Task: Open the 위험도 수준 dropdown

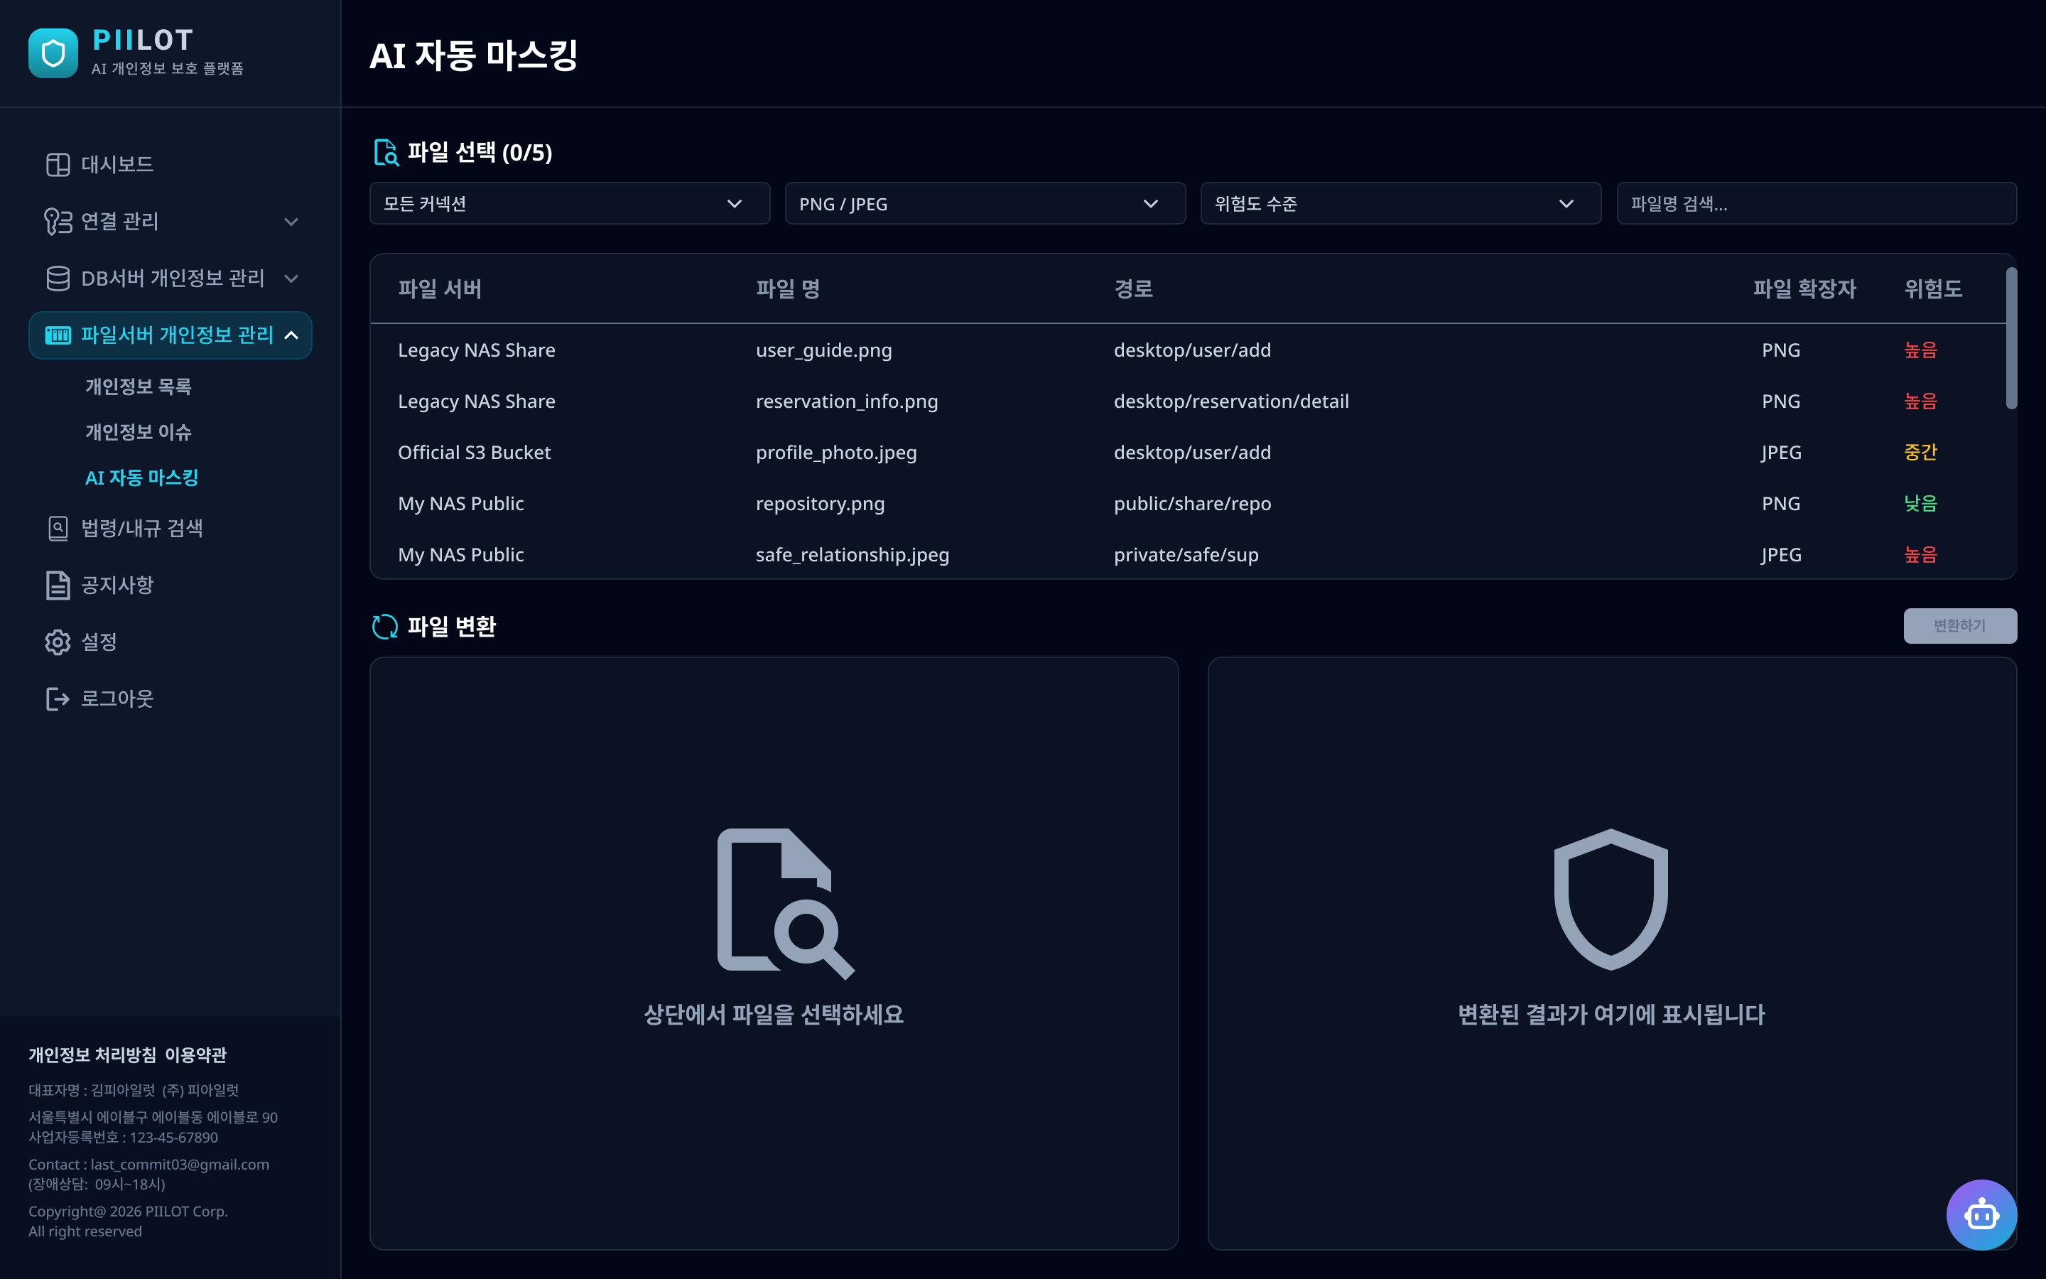Action: (1400, 204)
